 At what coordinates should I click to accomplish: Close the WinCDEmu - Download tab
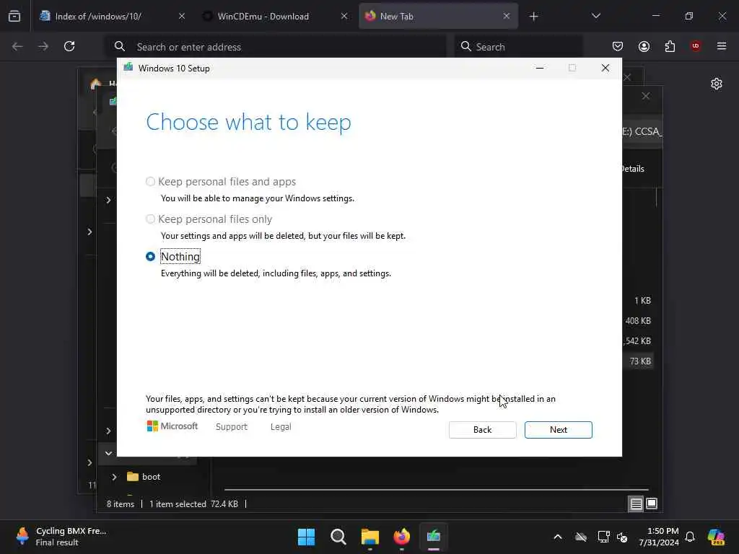pos(344,17)
